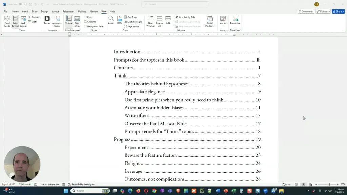Click word count in status bar
347x195 pixels.
pos(25,184)
